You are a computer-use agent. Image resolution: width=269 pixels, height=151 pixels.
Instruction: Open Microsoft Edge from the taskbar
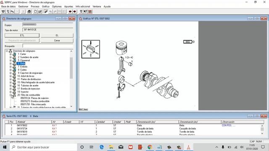pos(102,147)
